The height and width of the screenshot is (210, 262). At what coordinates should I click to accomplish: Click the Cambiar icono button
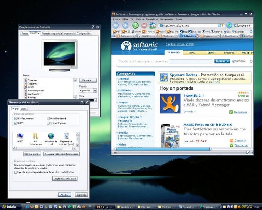point(32,154)
